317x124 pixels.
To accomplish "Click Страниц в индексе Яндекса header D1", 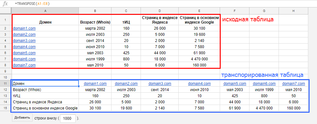I will click(x=160, y=20).
